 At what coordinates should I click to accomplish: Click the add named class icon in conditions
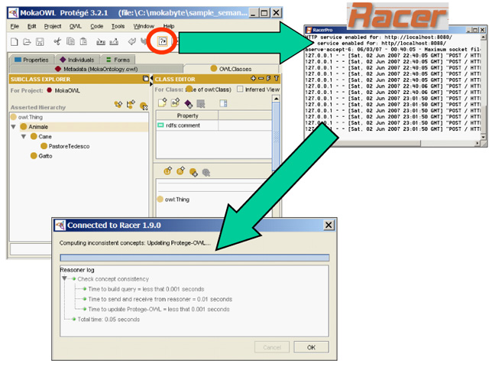pyautogui.click(x=193, y=172)
